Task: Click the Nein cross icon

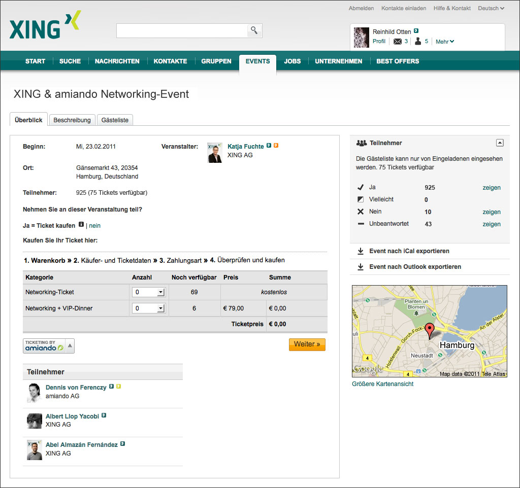Action: point(361,212)
